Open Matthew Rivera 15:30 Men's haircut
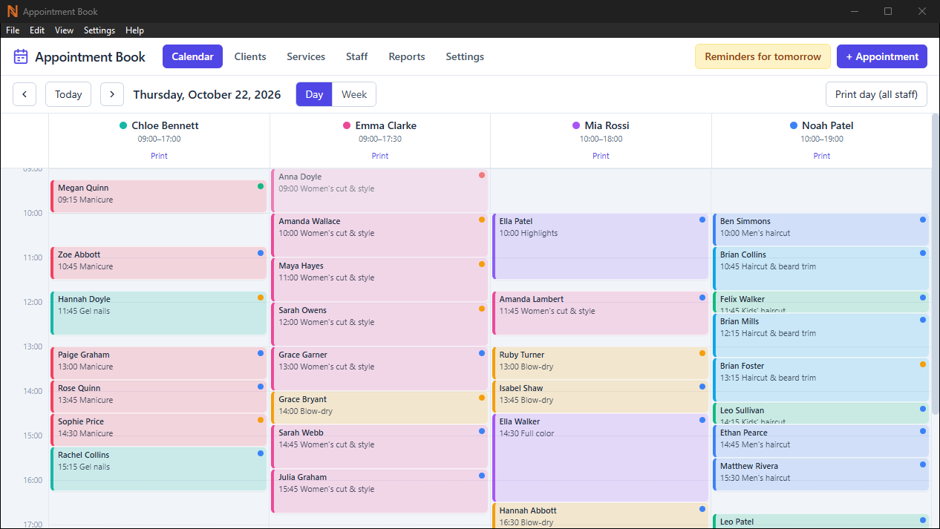The height and width of the screenshot is (529, 940). click(x=821, y=474)
